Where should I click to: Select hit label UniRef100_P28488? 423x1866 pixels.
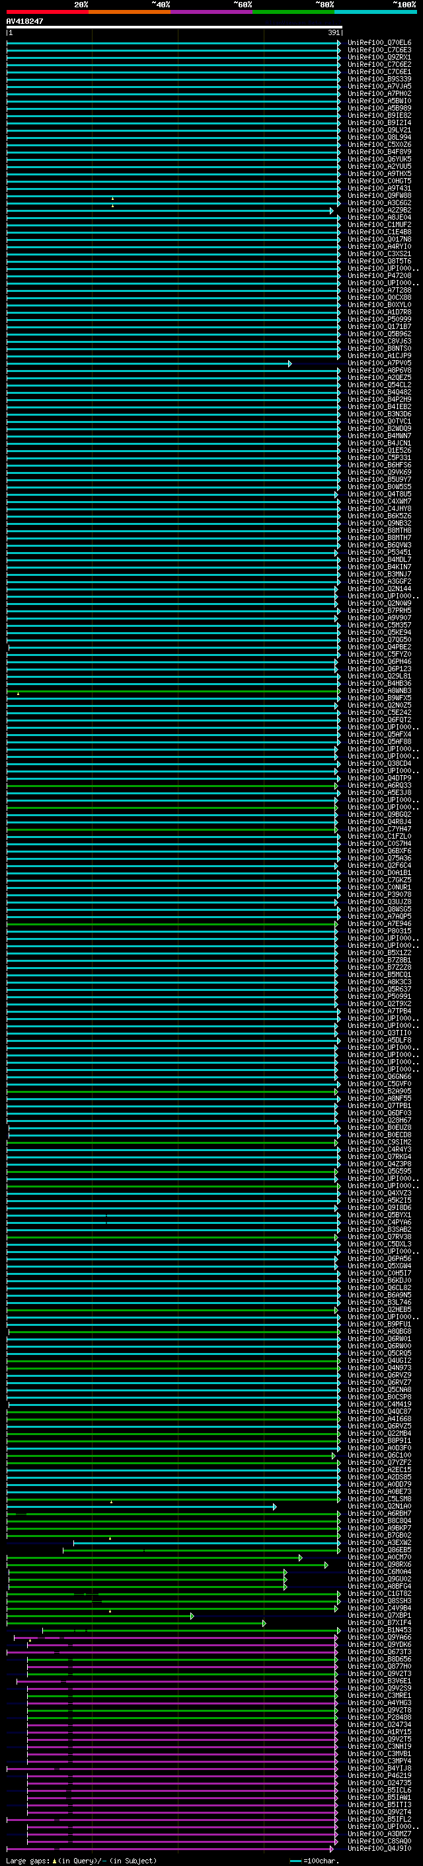(379, 1718)
